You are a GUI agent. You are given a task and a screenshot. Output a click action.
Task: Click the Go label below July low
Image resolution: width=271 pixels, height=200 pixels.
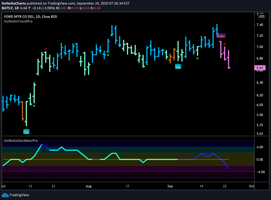(26, 132)
